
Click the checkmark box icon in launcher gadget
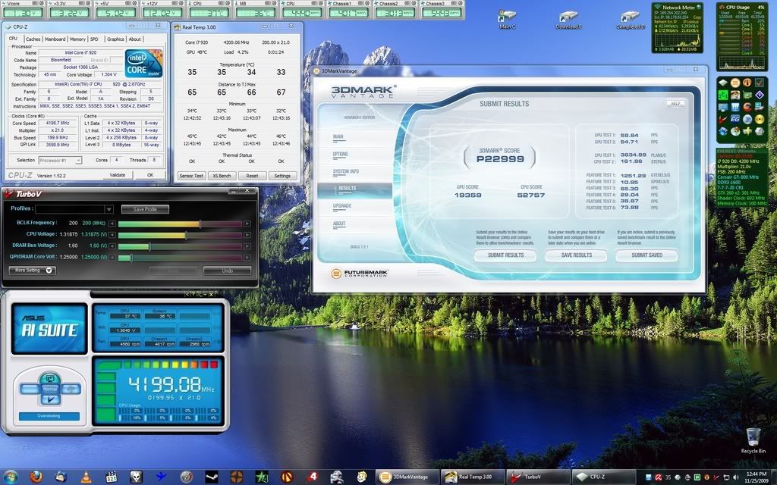760,83
